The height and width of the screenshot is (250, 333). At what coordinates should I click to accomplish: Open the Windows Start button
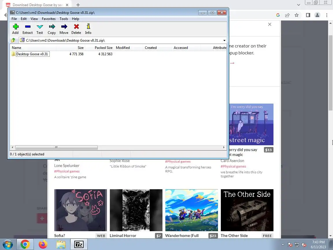tap(7, 244)
